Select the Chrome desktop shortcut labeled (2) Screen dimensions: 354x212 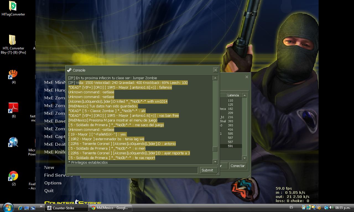click(x=13, y=178)
